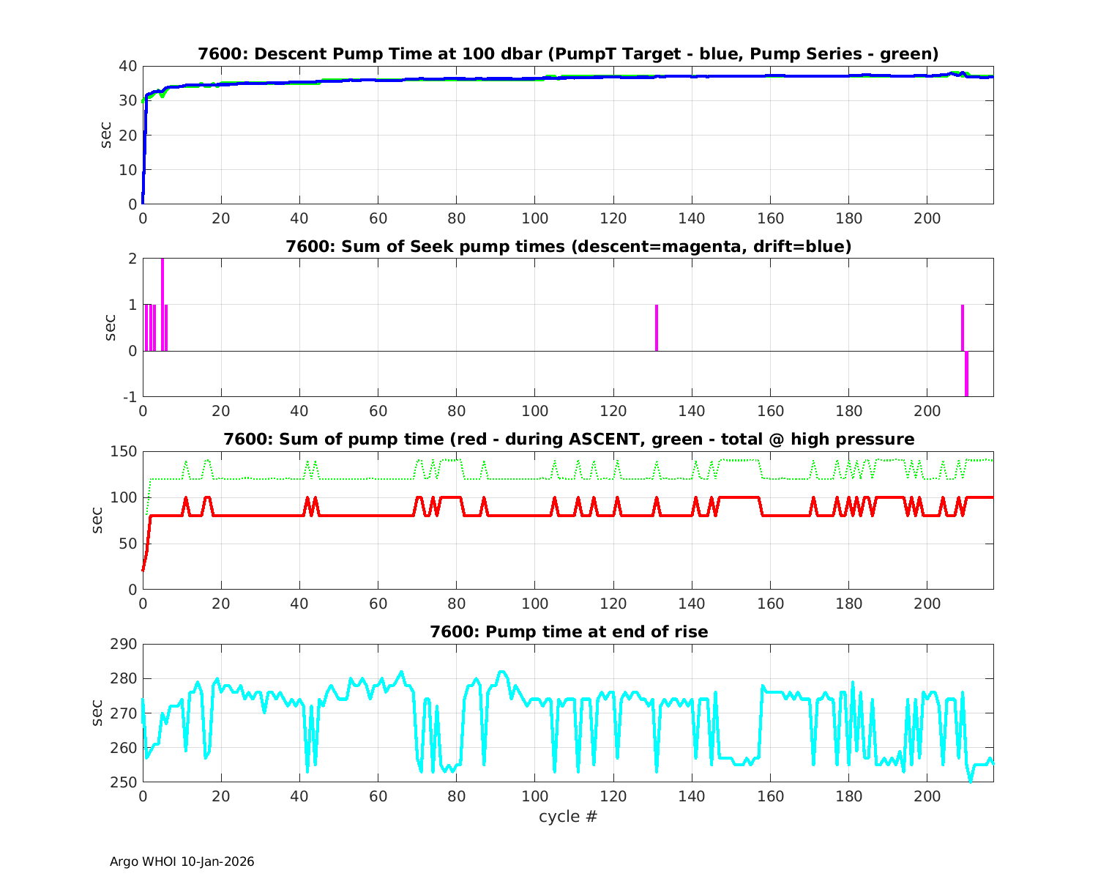
Task: Click the Descent Pump Time plot title
Action: pos(568,54)
